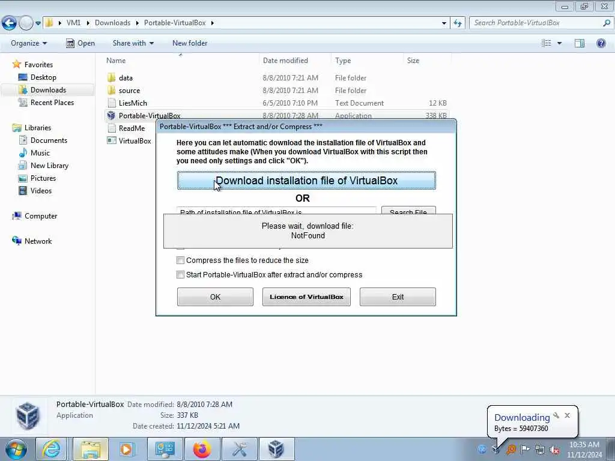Select Desktop in Favorites

click(x=43, y=77)
